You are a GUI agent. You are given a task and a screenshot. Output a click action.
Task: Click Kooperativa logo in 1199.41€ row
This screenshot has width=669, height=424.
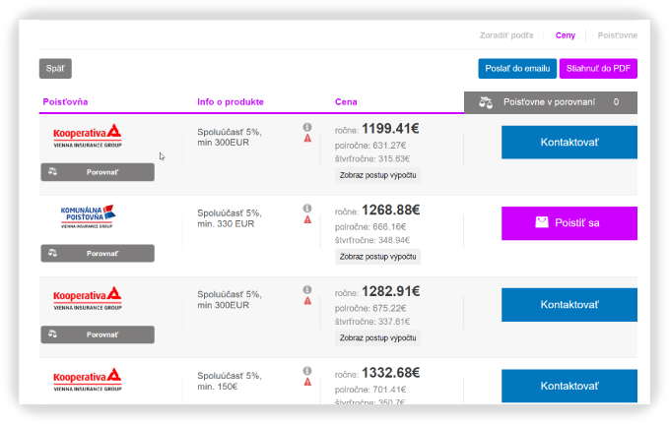(x=88, y=136)
